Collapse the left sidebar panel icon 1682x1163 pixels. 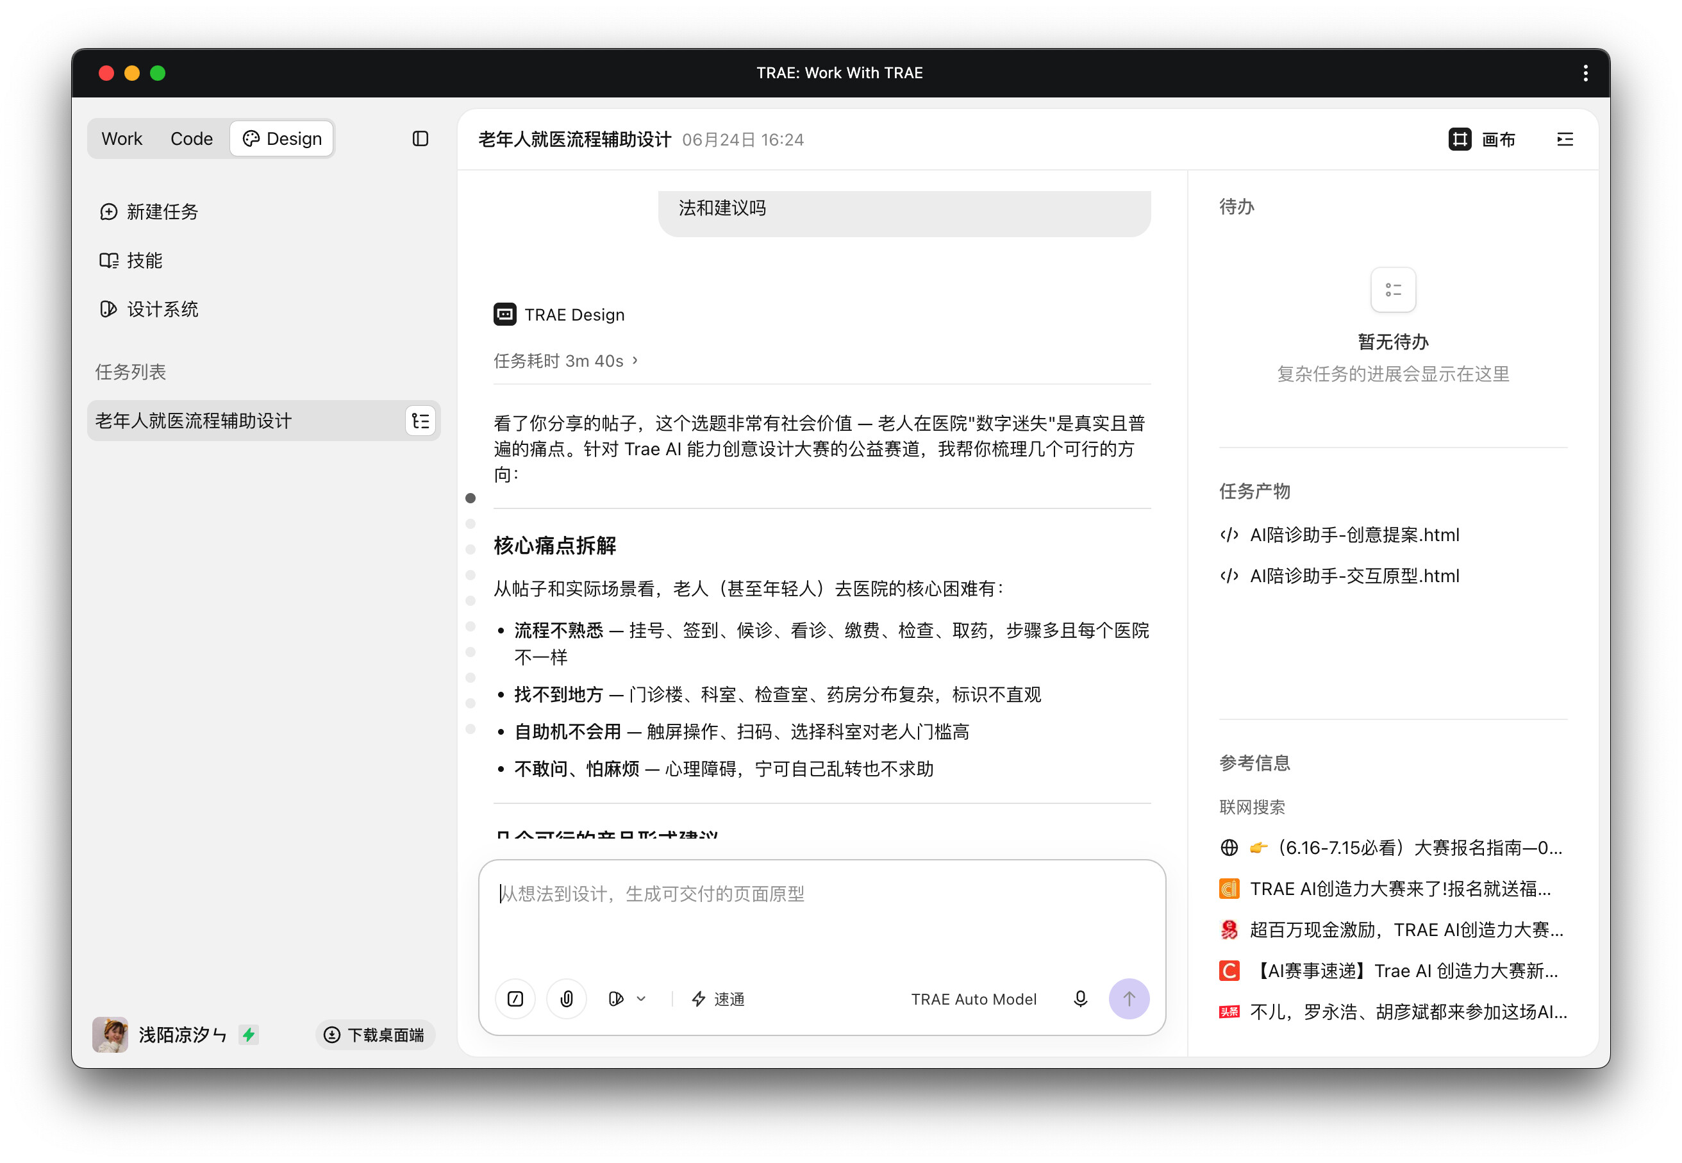420,138
